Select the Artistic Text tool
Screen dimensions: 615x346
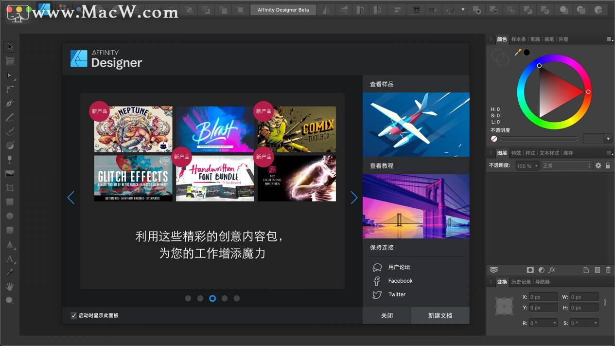click(10, 259)
